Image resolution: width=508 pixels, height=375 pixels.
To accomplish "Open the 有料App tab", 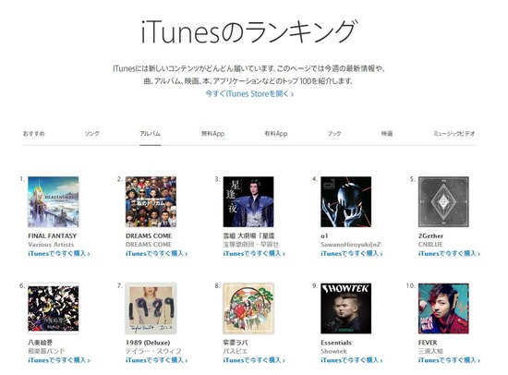I will point(276,134).
